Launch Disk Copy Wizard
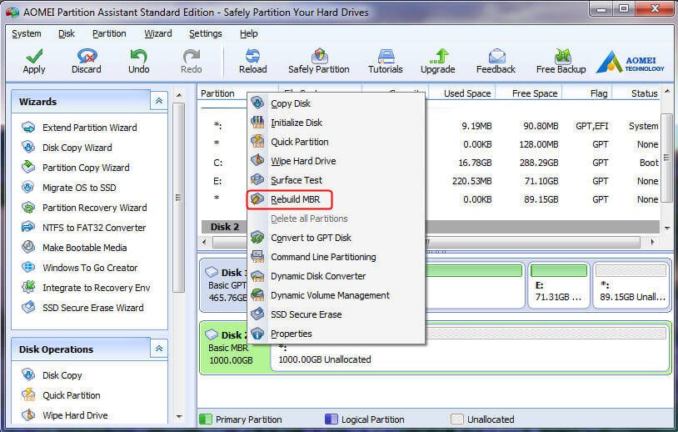Viewport: 678px width, 432px height. (x=77, y=148)
